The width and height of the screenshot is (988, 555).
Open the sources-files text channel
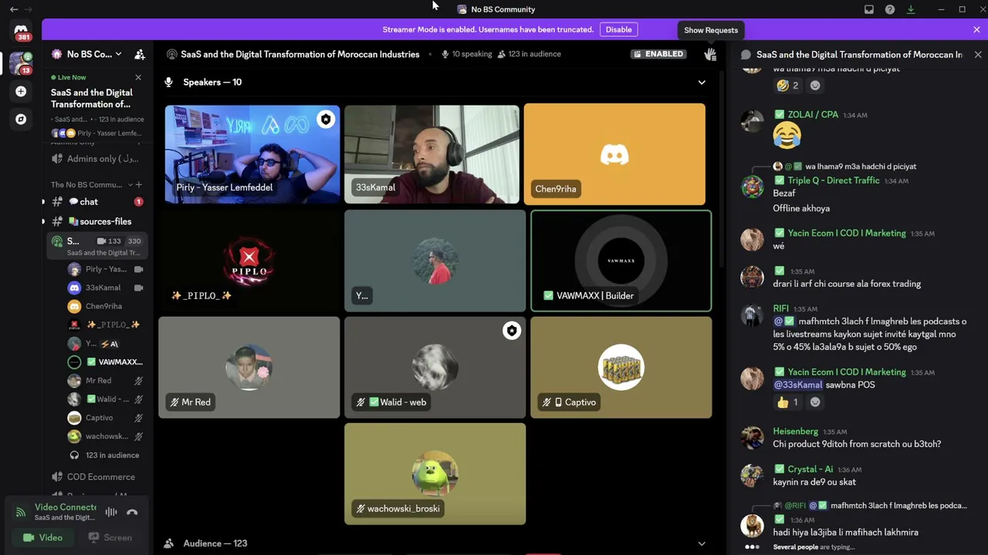[96, 221]
